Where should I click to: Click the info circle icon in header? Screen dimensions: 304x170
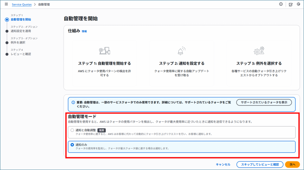pos(281,4)
